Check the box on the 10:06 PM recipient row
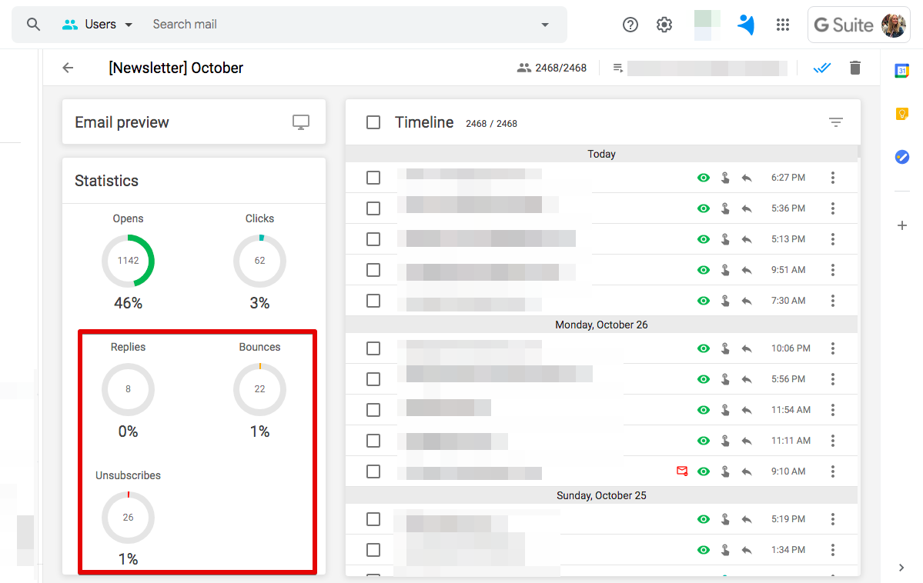The image size is (923, 583). click(373, 348)
